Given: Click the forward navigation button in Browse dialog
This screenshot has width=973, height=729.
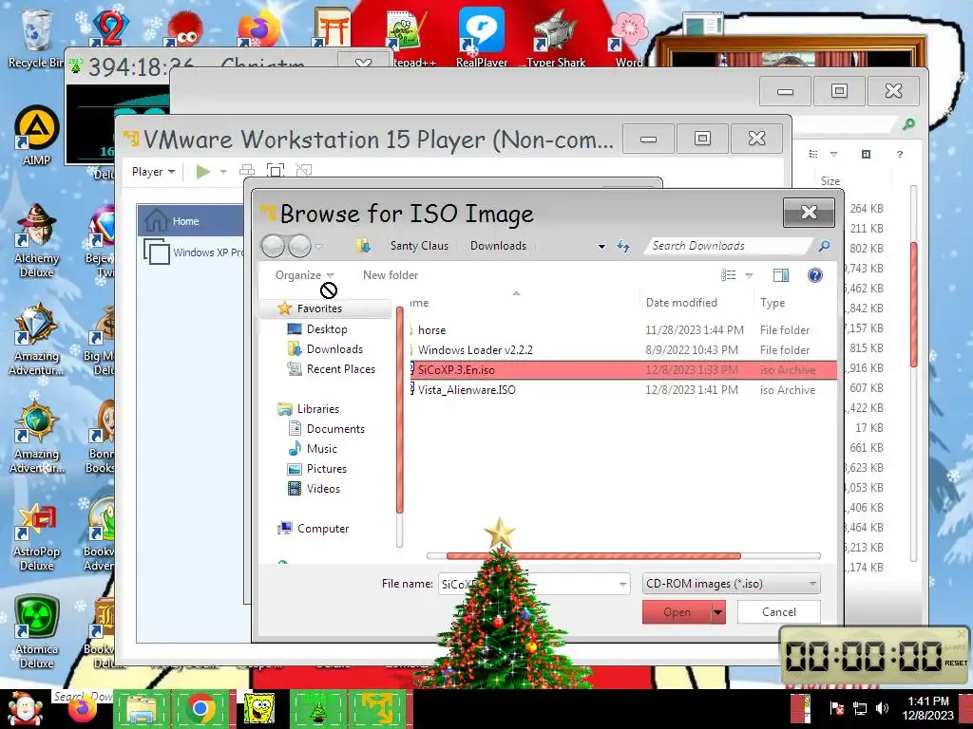Looking at the screenshot, I should click(299, 246).
